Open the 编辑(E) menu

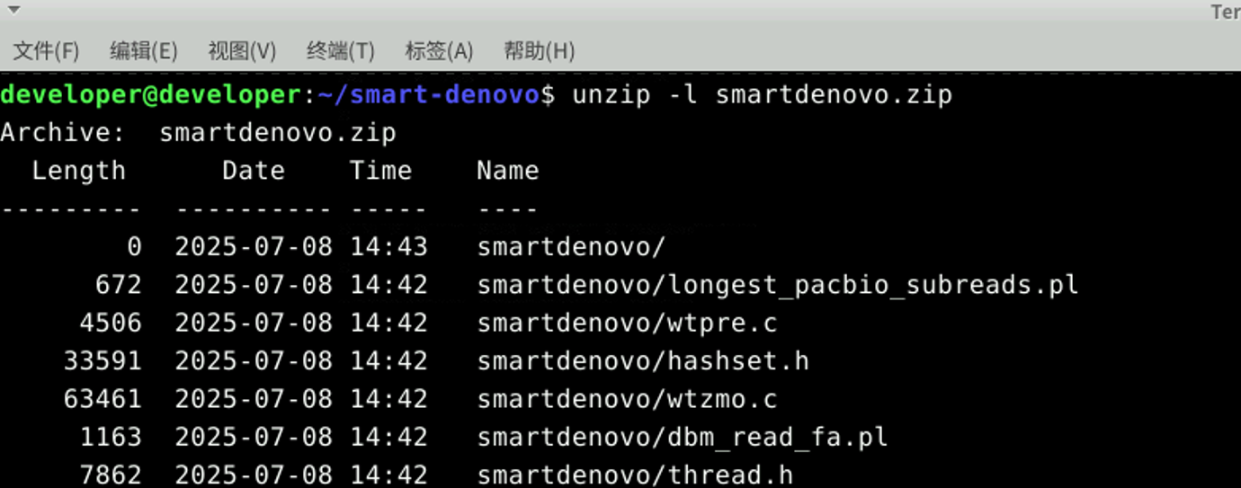[x=144, y=51]
